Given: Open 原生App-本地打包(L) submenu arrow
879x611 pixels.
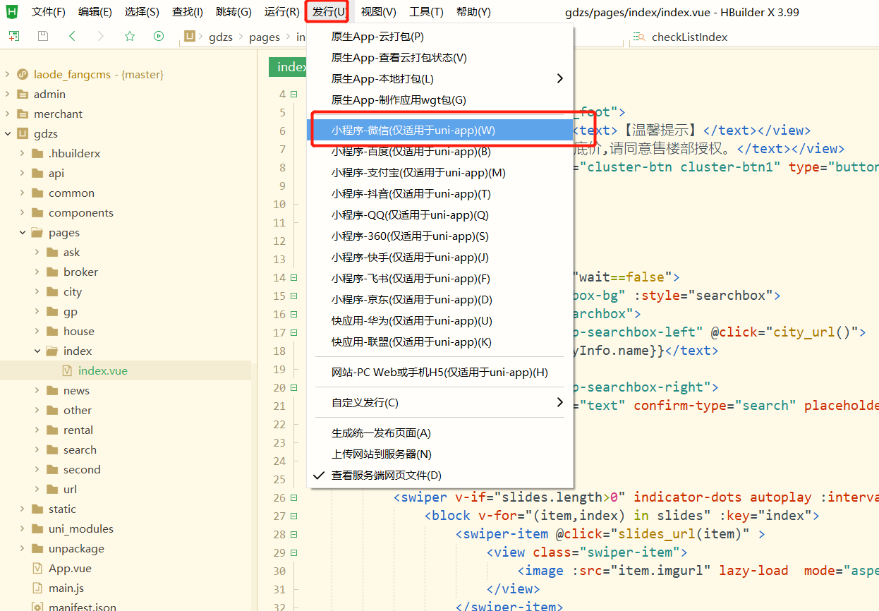Looking at the screenshot, I should pos(560,78).
